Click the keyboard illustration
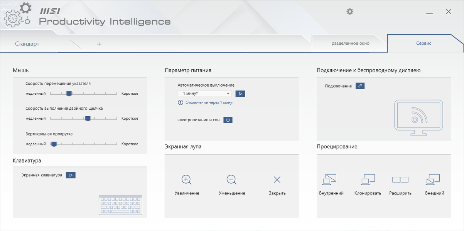The width and height of the screenshot is (464, 231). [120, 205]
